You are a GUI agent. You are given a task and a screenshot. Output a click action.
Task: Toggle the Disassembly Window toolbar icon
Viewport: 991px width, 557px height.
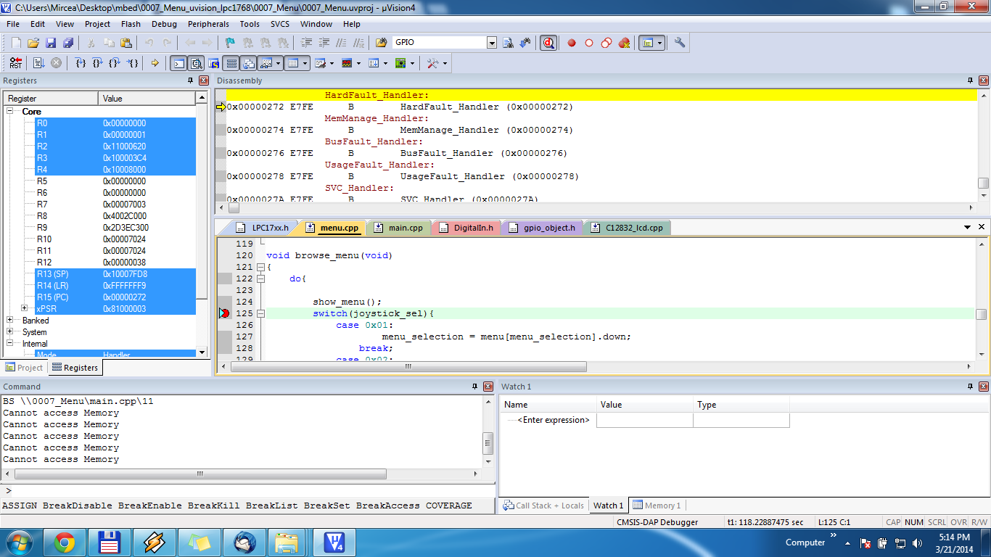point(196,63)
